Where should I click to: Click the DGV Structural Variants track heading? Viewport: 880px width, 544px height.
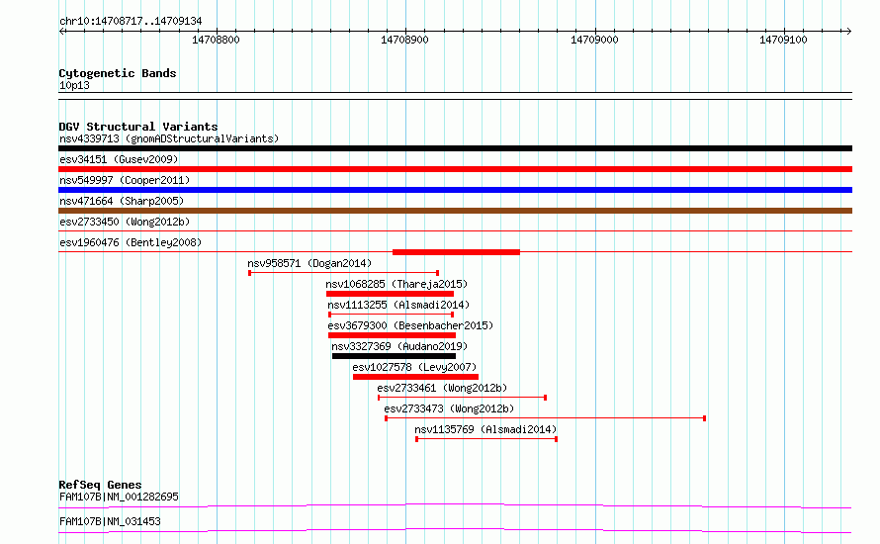[138, 127]
